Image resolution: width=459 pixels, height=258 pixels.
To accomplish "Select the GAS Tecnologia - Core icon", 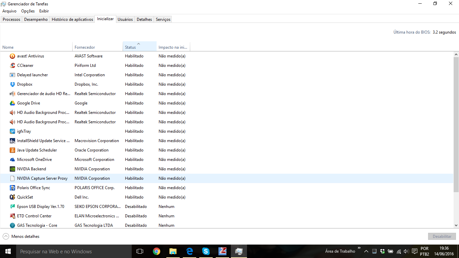I will click(x=12, y=225).
